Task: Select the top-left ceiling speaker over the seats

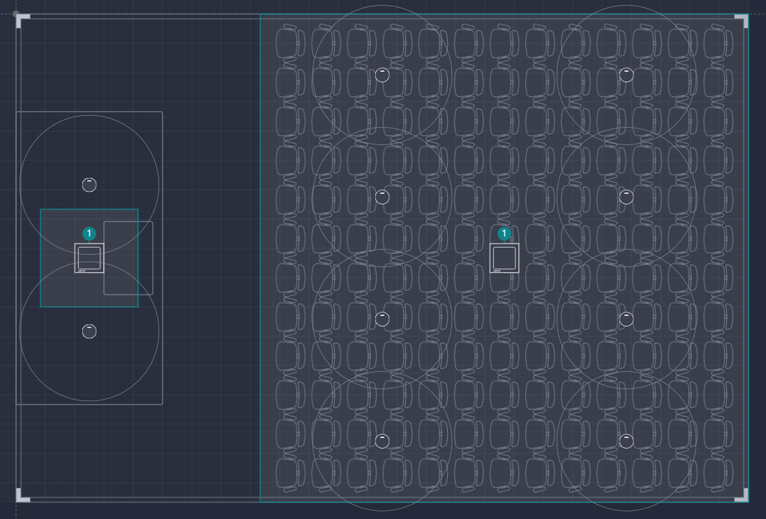Action: [x=382, y=75]
